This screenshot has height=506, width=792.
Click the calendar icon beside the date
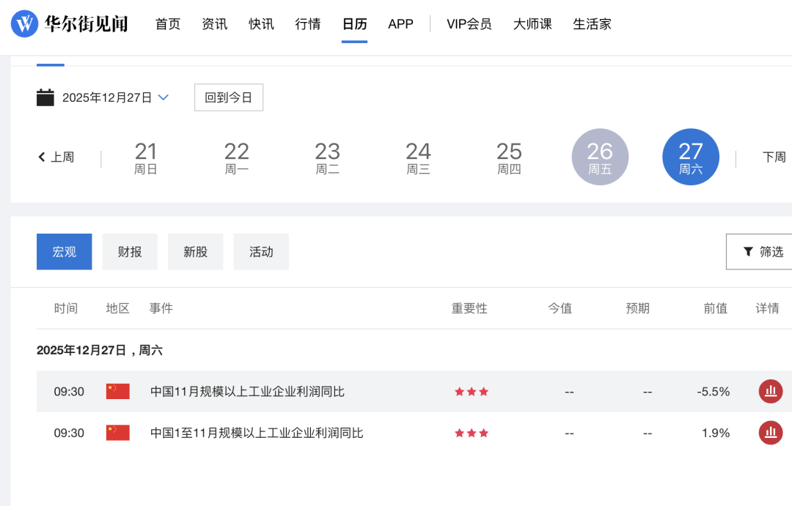coord(45,97)
